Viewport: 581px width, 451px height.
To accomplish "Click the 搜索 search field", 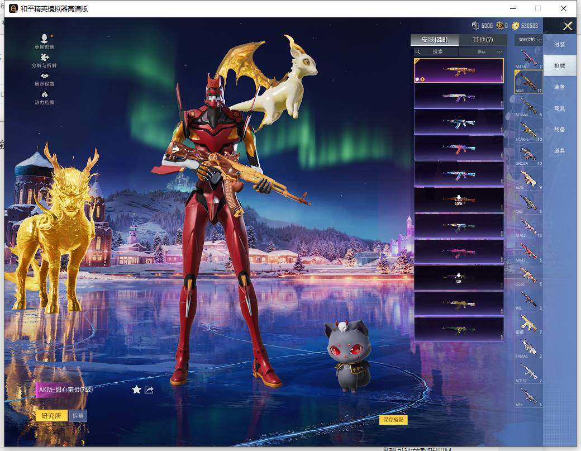I will pyautogui.click(x=436, y=51).
